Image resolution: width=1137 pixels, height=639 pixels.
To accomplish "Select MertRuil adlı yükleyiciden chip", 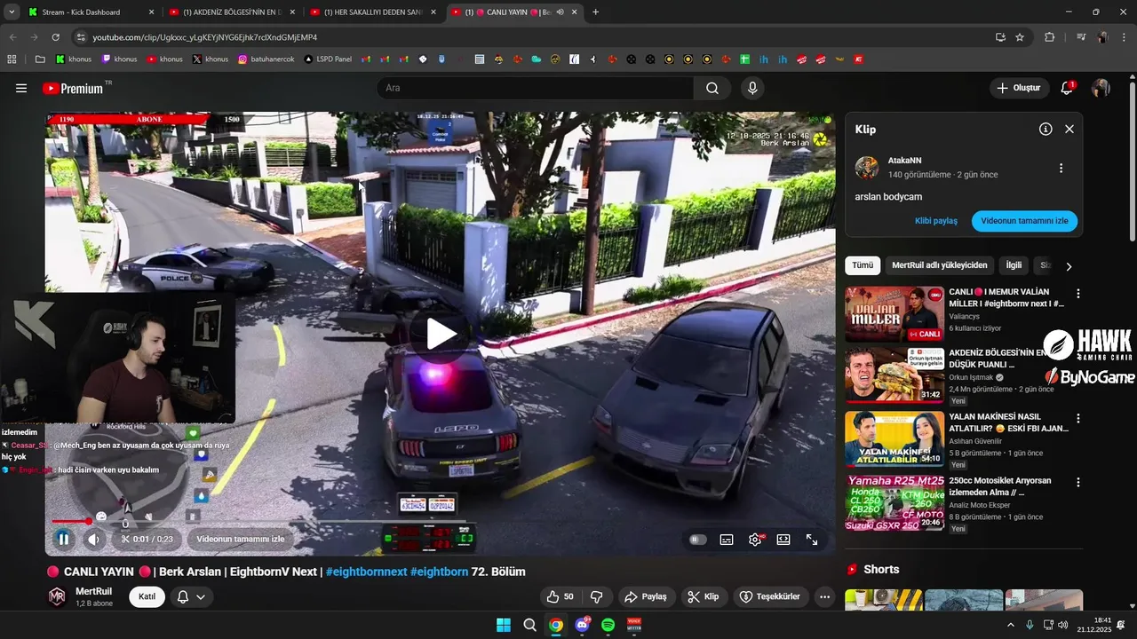I will coord(939,265).
